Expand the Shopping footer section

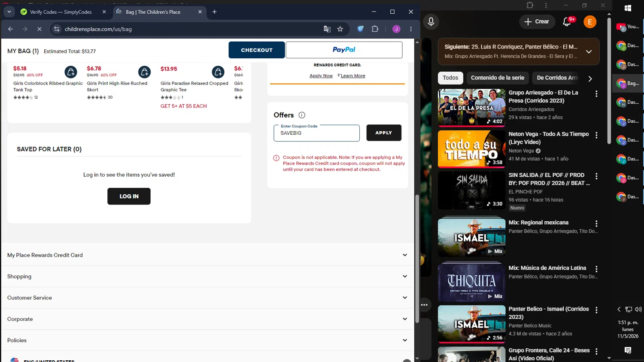[x=207, y=277]
